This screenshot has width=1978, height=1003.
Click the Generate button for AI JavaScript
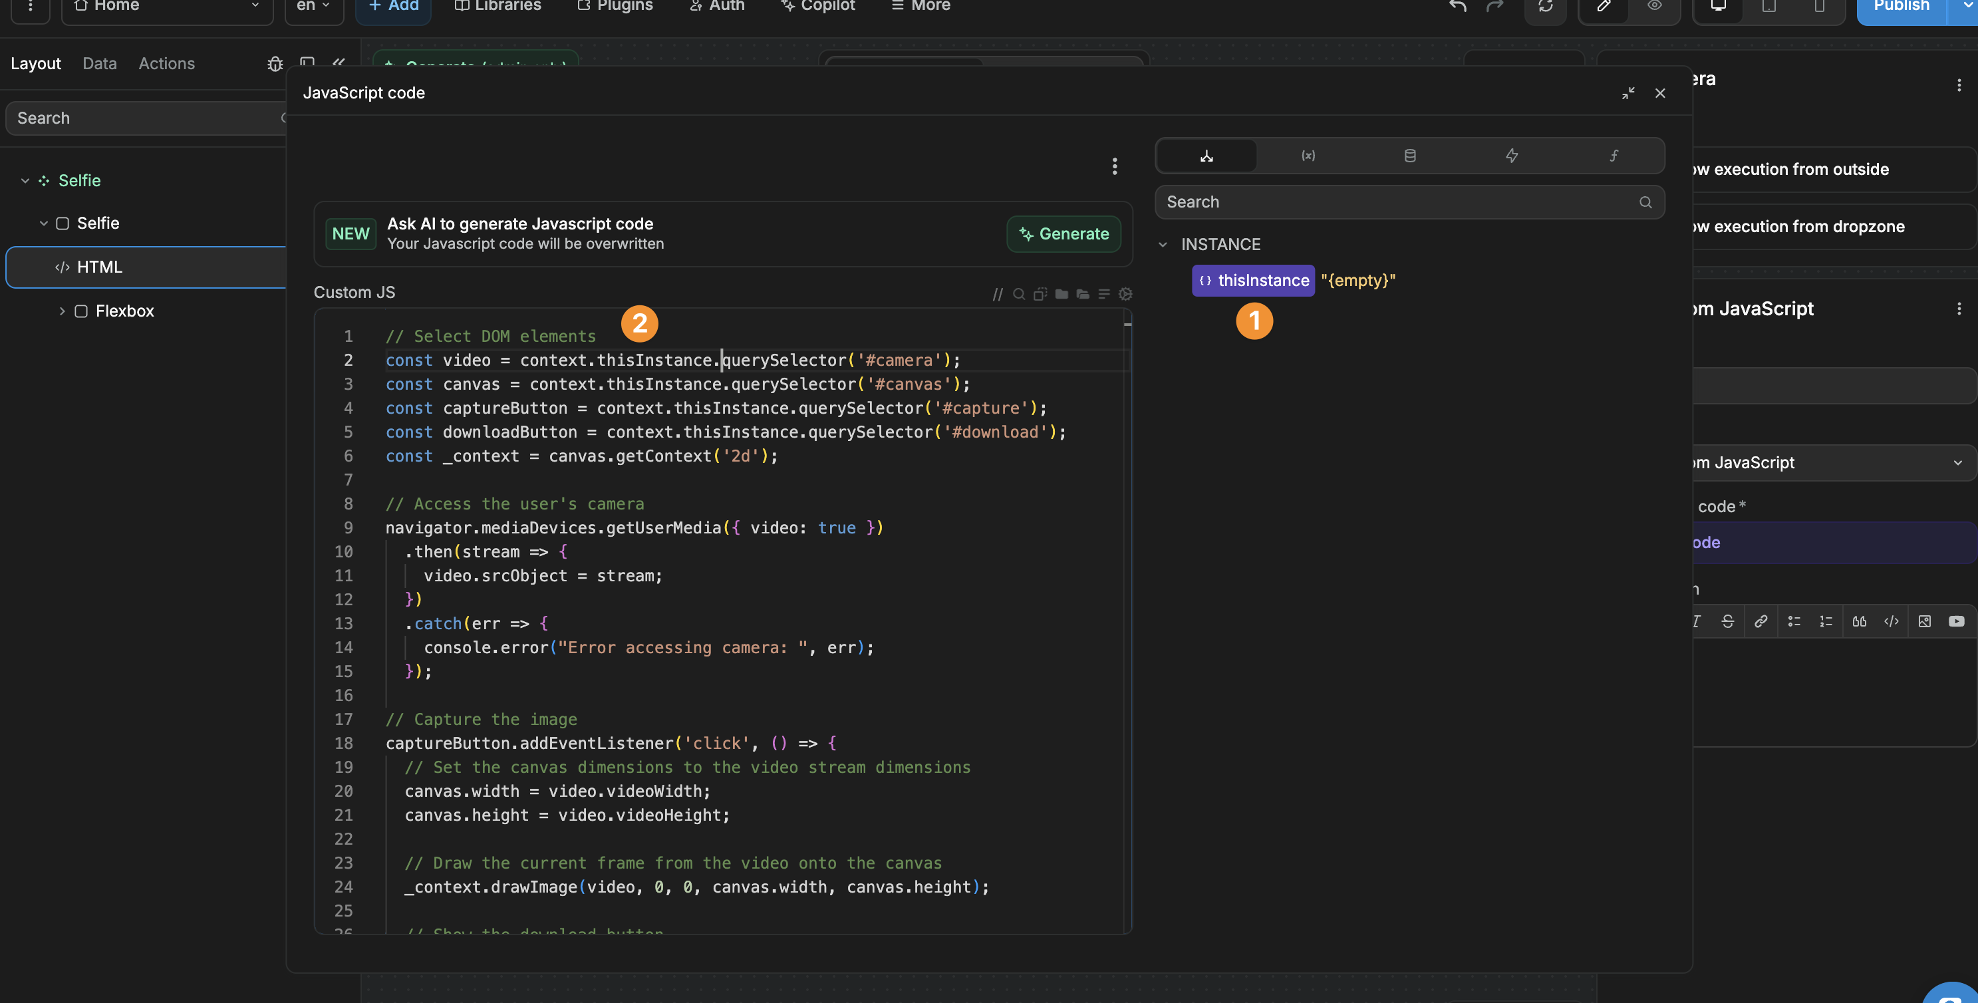pyautogui.click(x=1063, y=234)
